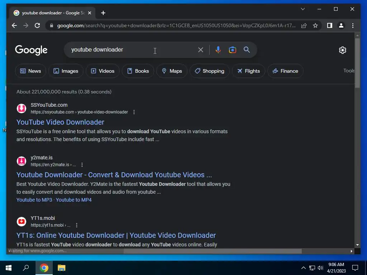Filter results by Finance
This screenshot has width=367, height=275.
[285, 71]
